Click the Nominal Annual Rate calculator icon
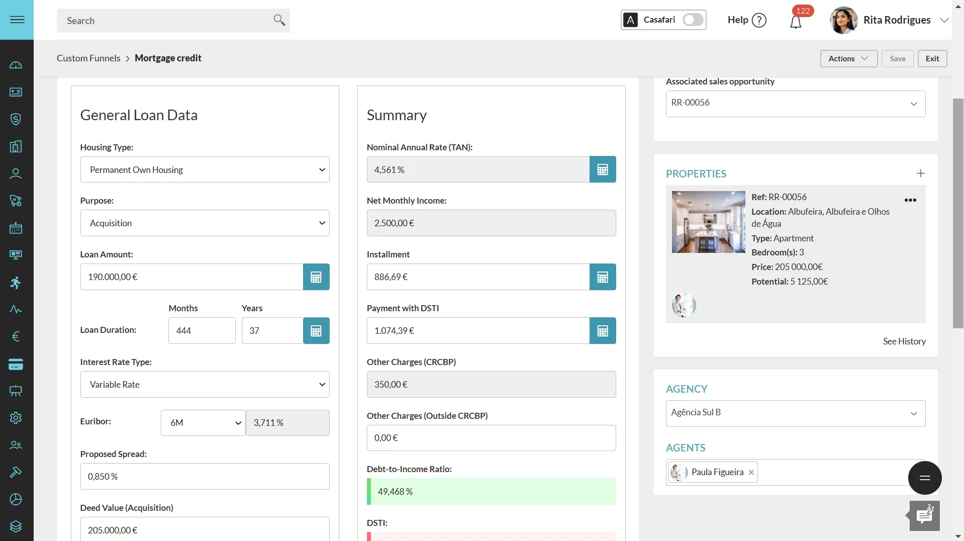 coord(603,170)
